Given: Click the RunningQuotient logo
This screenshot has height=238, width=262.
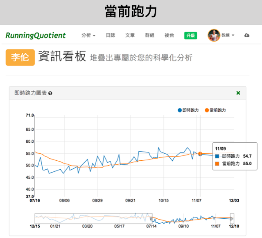Looking at the screenshot, I should pos(36,36).
